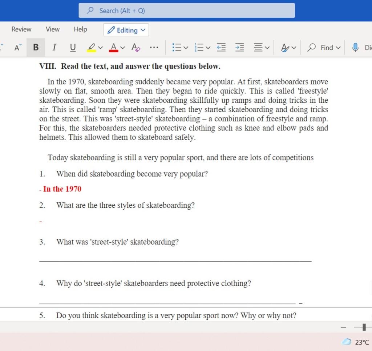Viewport: 372px width, 351px height.
Task: Shrink font size button
Action: 18,48
